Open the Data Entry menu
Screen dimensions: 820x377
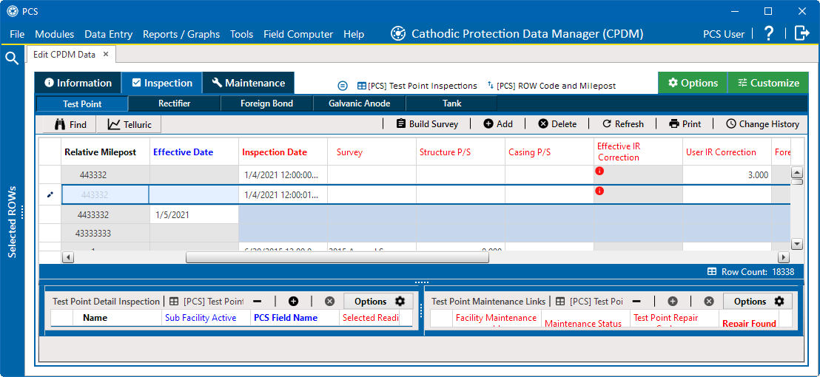[x=108, y=34]
